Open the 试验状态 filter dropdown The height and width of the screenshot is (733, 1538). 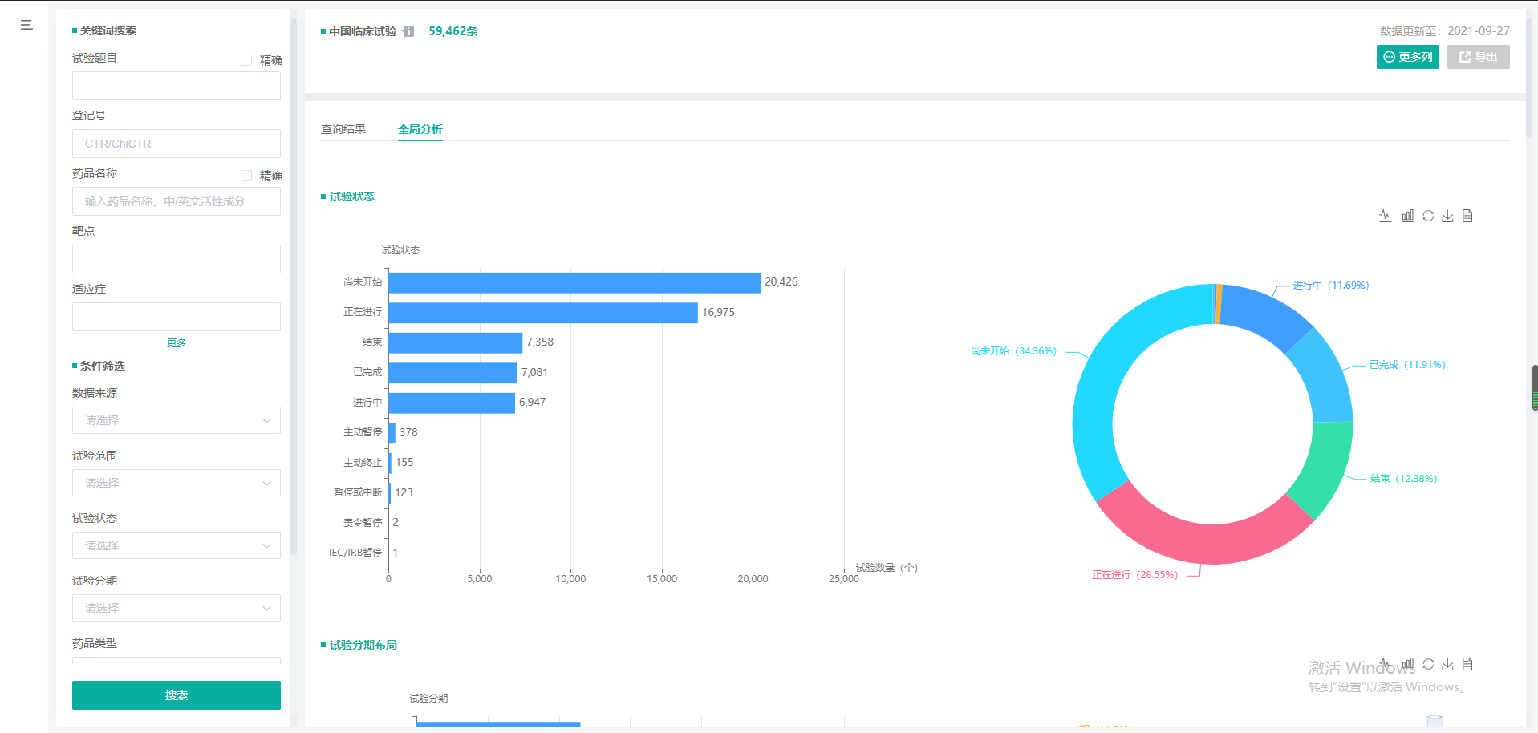coord(177,545)
